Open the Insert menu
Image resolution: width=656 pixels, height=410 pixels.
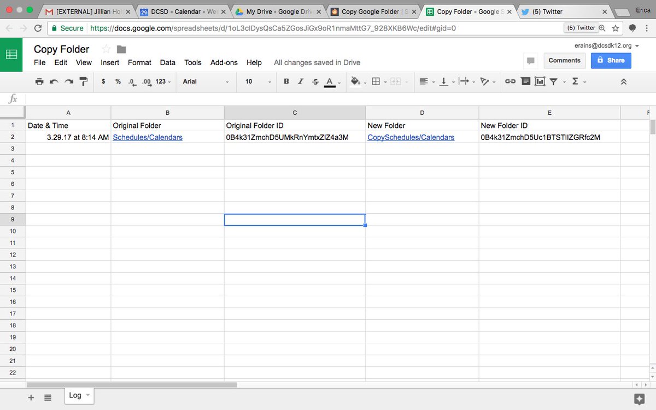tap(110, 62)
